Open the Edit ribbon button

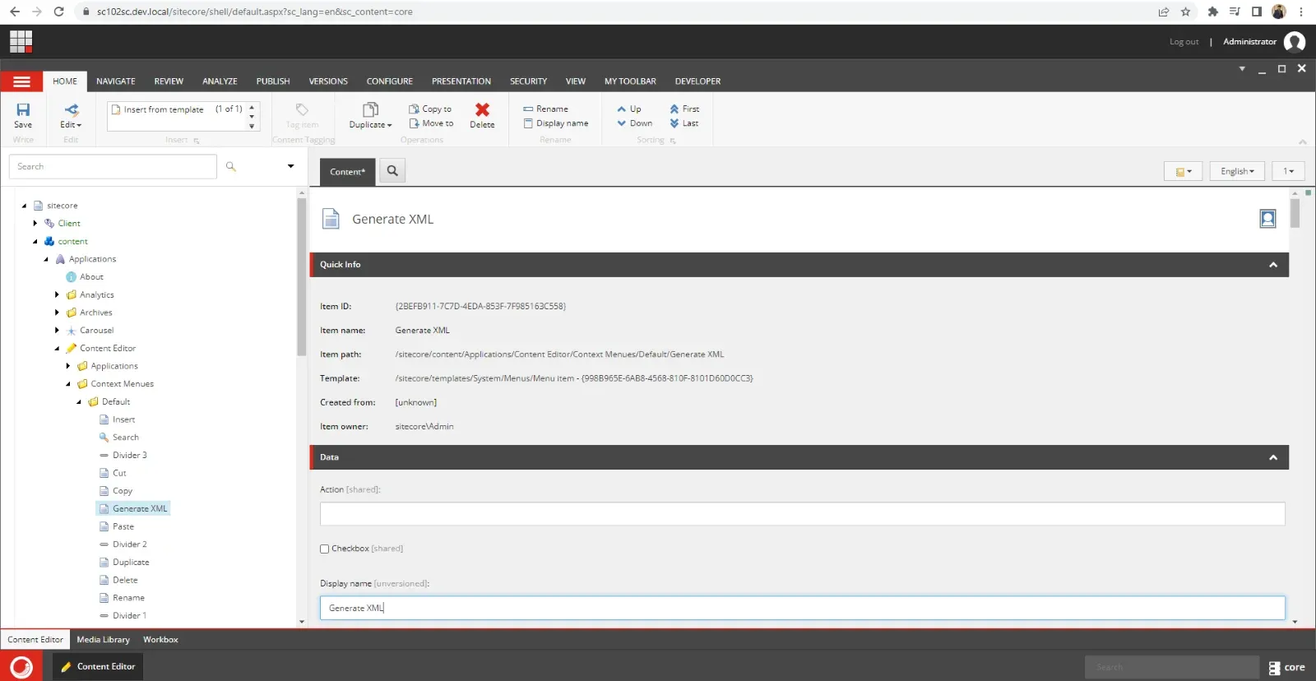click(x=71, y=116)
